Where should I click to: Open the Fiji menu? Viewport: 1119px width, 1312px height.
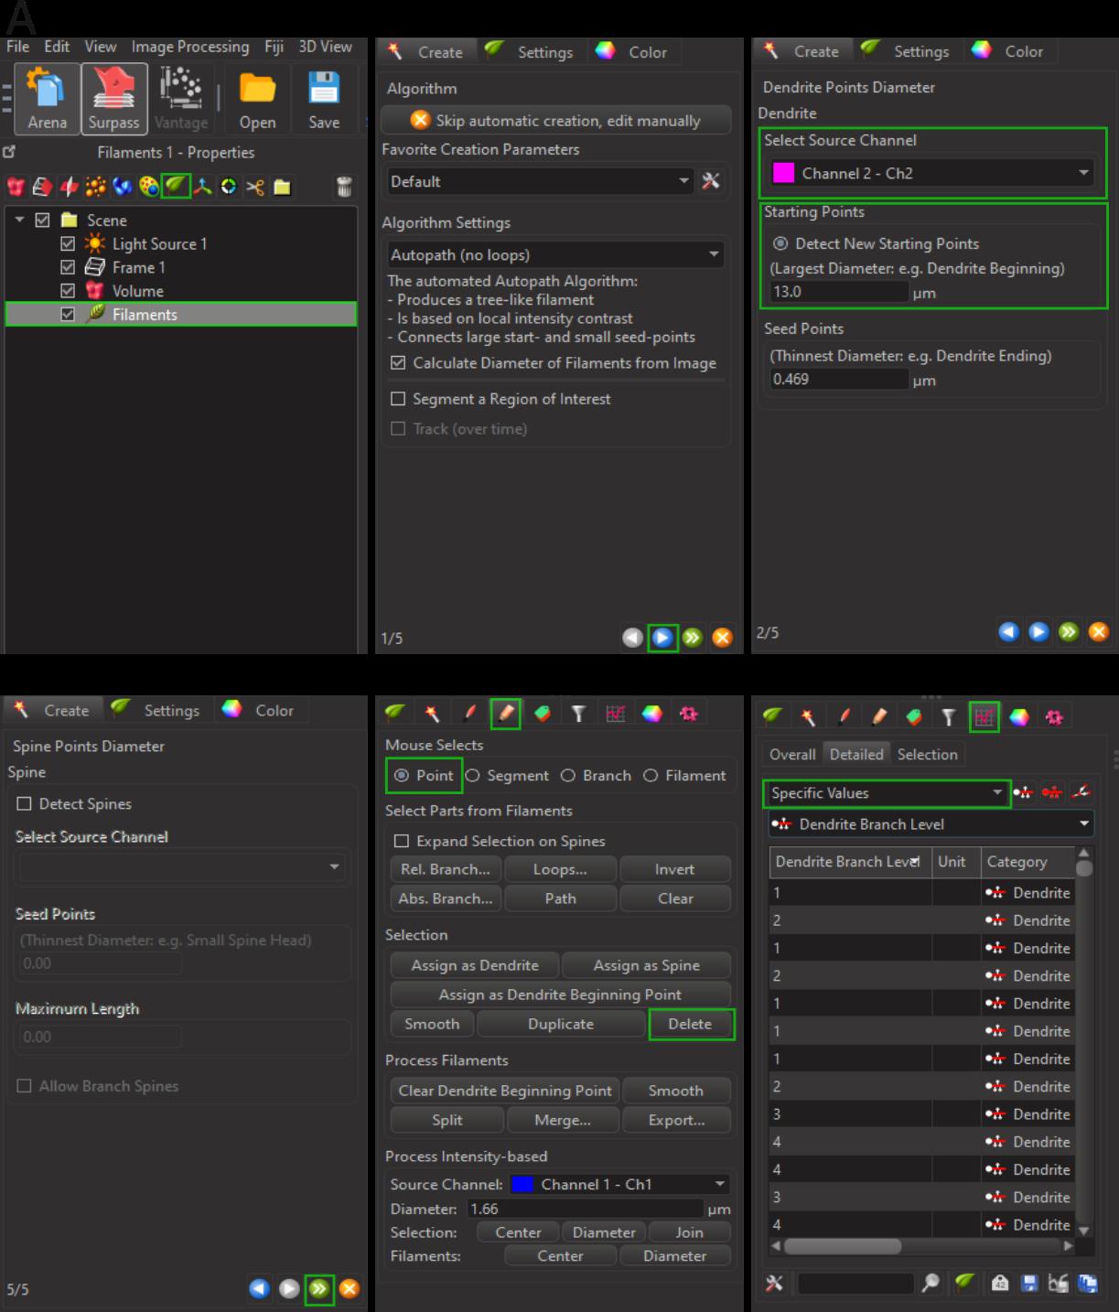click(274, 47)
